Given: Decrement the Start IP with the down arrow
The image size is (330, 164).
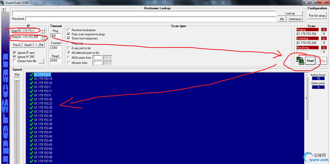Looking at the screenshot, I should pos(43,32).
